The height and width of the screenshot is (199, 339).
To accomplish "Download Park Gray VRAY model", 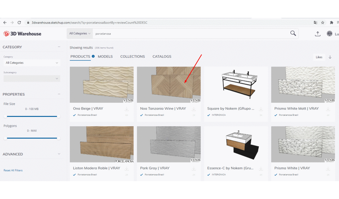I will click(x=194, y=168).
